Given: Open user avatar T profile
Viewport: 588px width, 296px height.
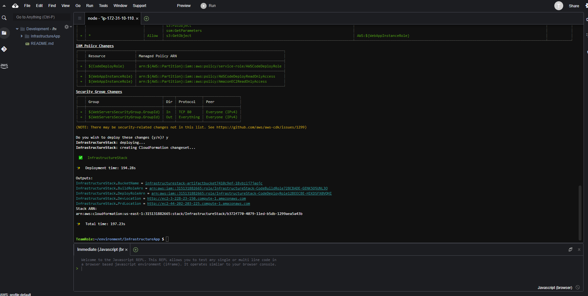Looking at the screenshot, I should point(559,6).
